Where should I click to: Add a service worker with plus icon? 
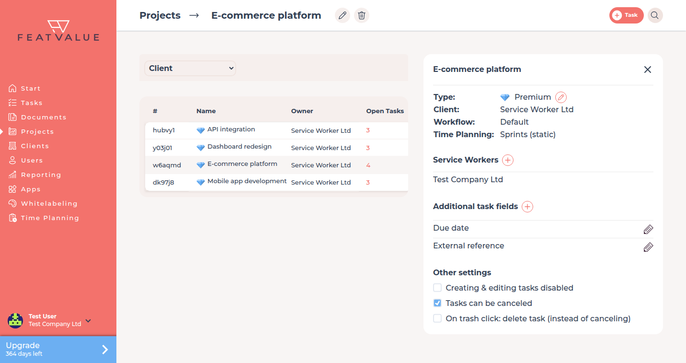click(x=508, y=160)
